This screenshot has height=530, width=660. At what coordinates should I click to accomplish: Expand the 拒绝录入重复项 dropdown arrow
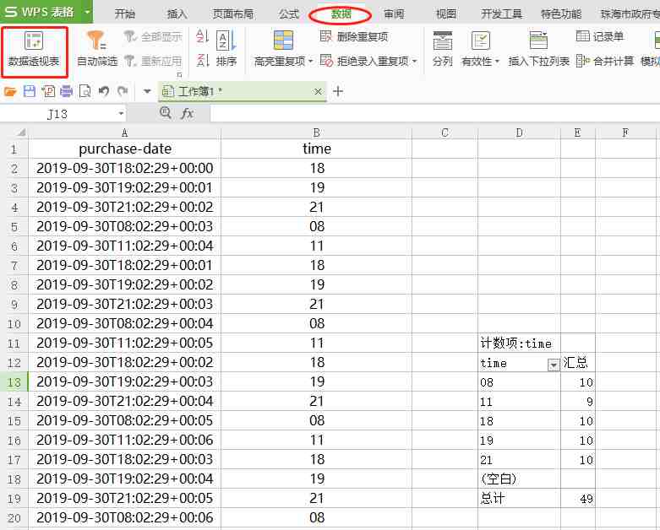[415, 62]
